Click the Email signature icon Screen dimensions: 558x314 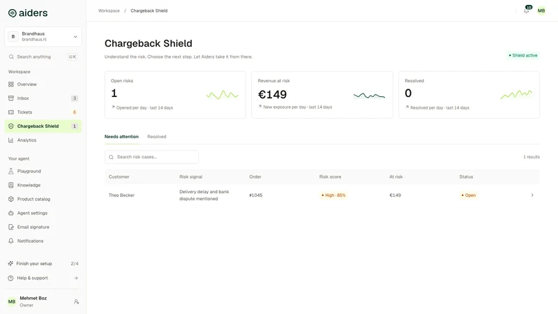point(11,227)
